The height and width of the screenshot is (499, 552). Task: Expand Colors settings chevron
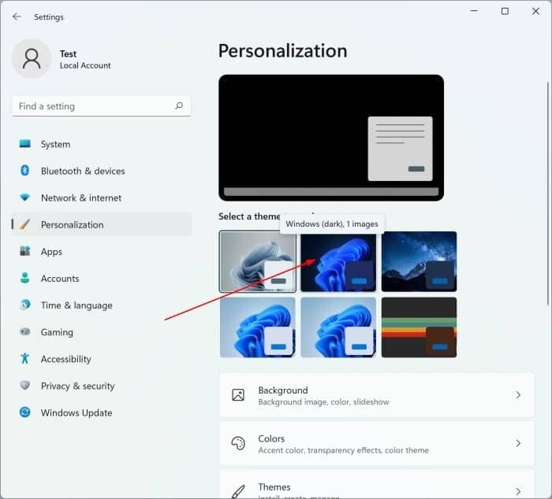point(518,443)
